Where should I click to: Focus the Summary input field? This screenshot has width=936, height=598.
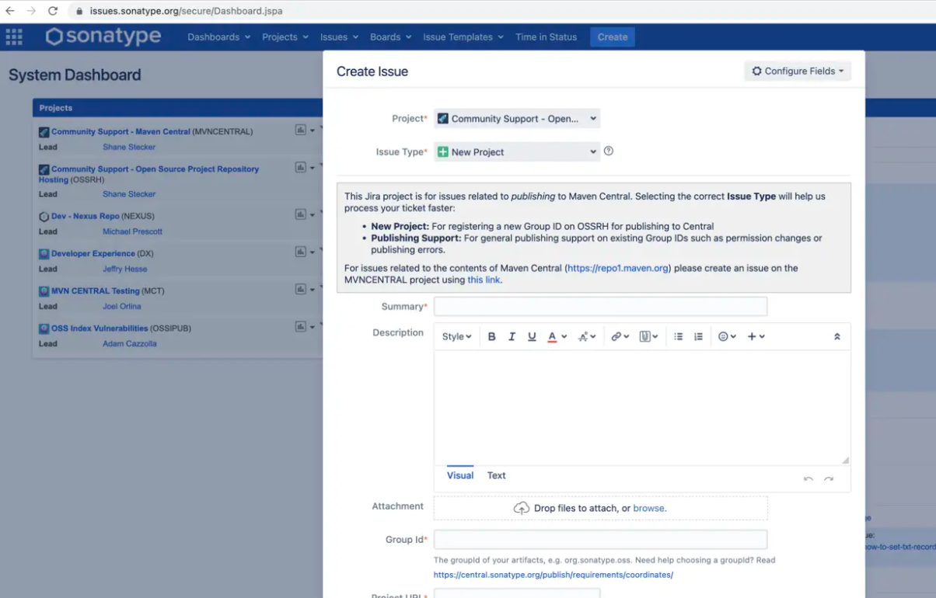coord(600,306)
